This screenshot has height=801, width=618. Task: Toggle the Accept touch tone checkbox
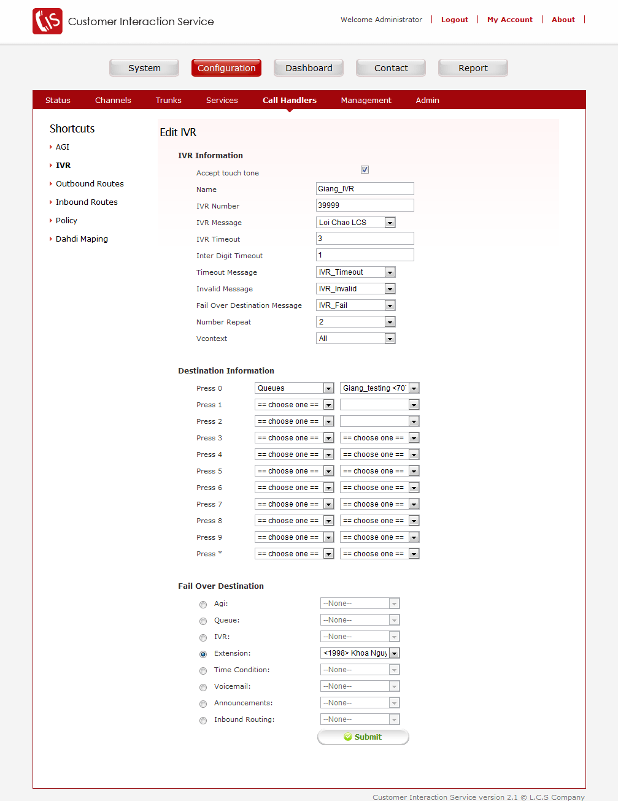[365, 170]
